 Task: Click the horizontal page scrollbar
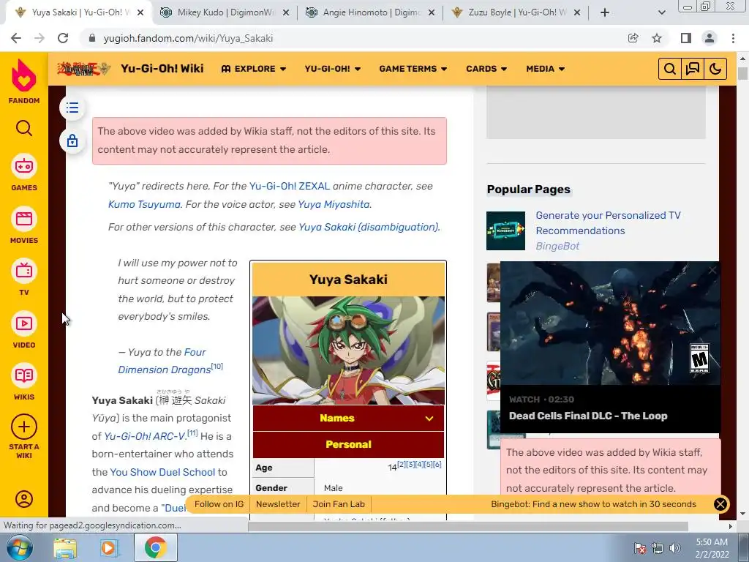click(x=468, y=526)
